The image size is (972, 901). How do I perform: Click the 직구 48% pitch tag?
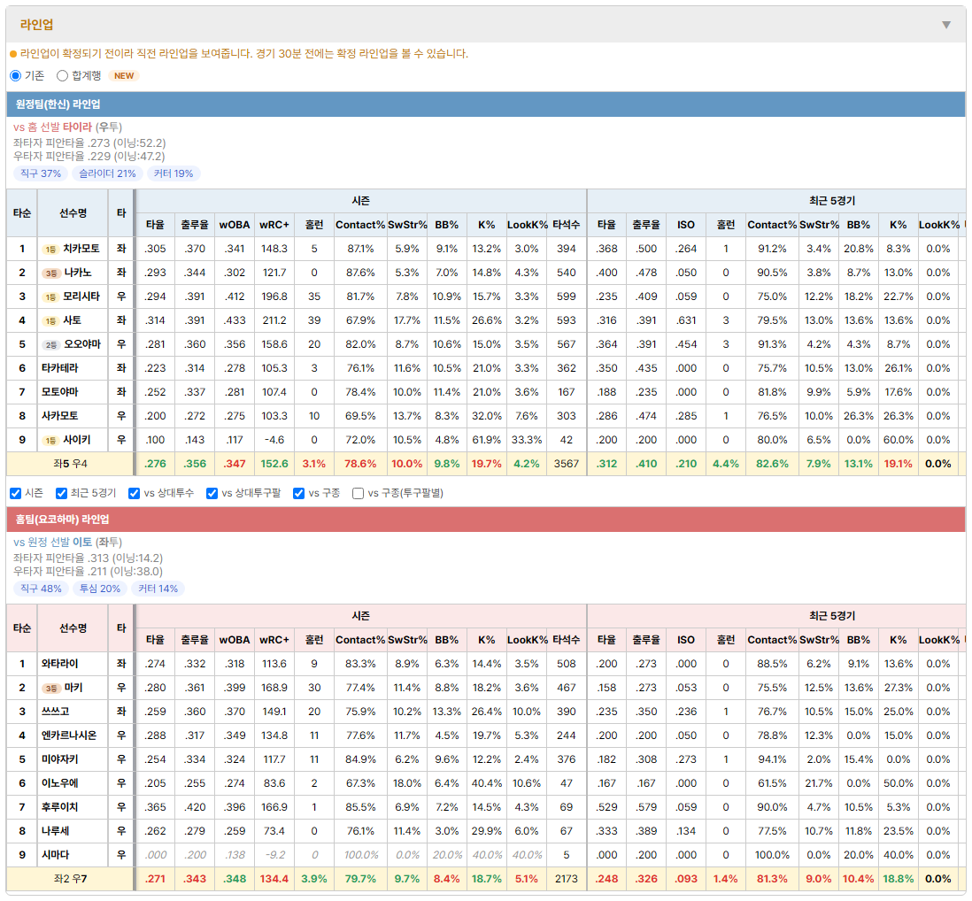[41, 589]
